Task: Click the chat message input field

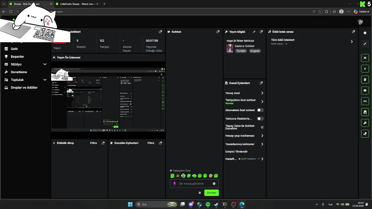Action: [194, 183]
